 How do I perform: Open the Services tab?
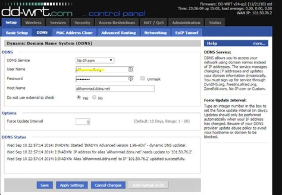tap(58, 23)
